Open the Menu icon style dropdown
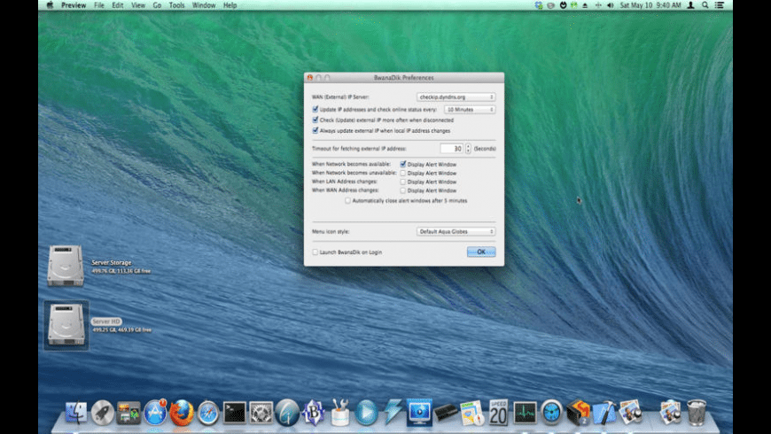This screenshot has width=771, height=434. [x=456, y=232]
